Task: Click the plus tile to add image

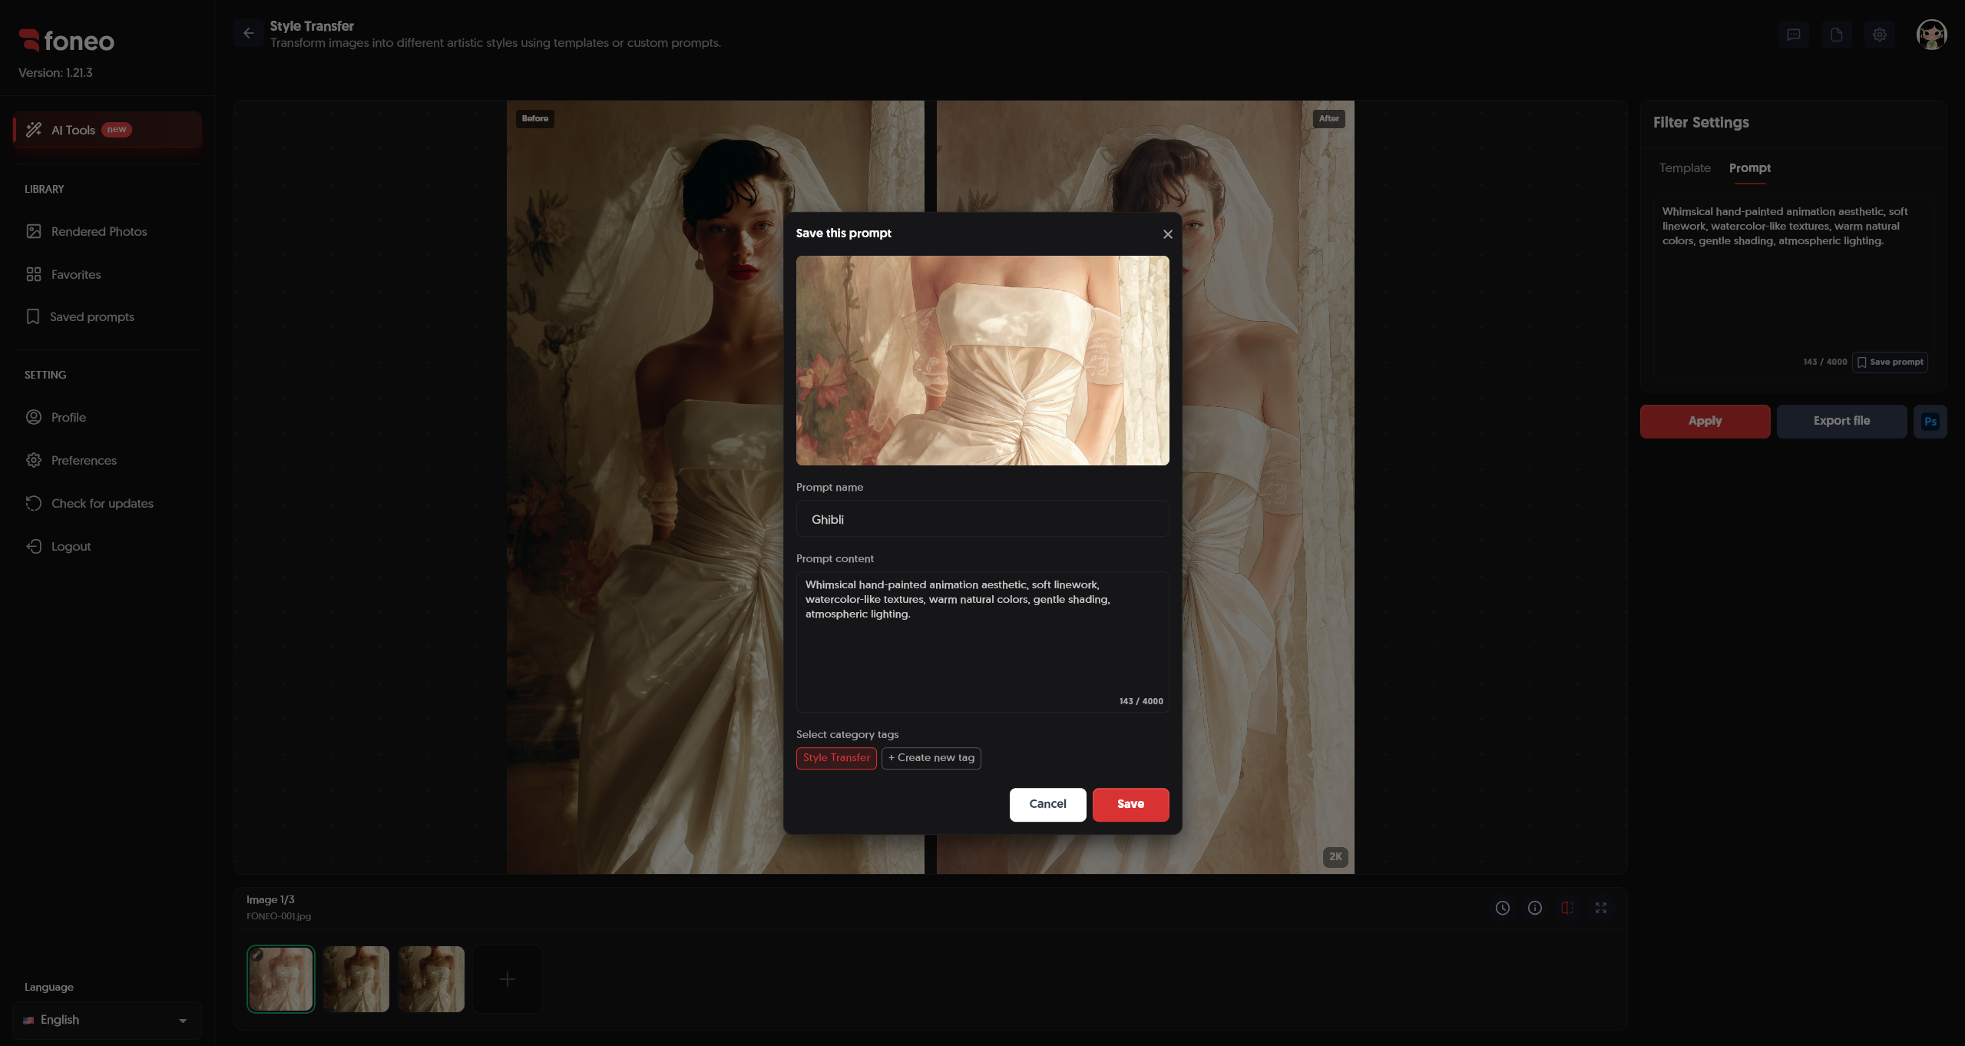Action: click(x=507, y=979)
